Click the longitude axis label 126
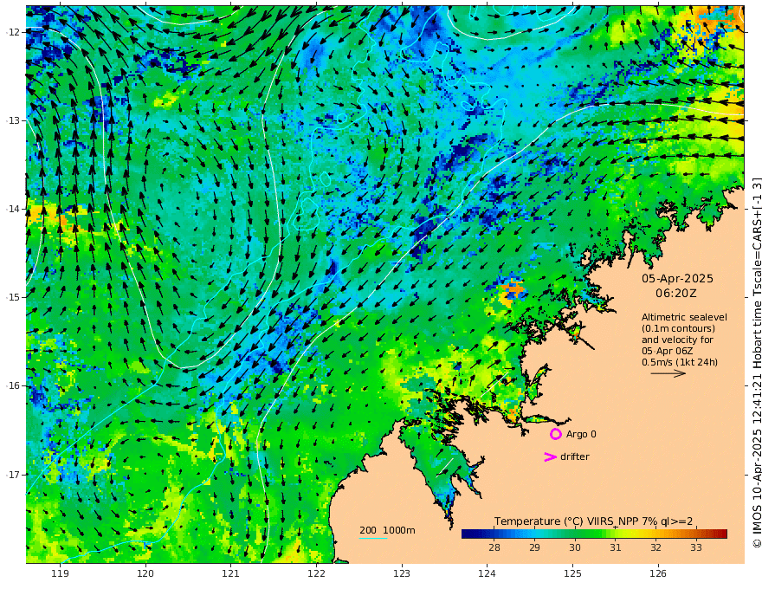The height and width of the screenshot is (589, 762). click(658, 574)
